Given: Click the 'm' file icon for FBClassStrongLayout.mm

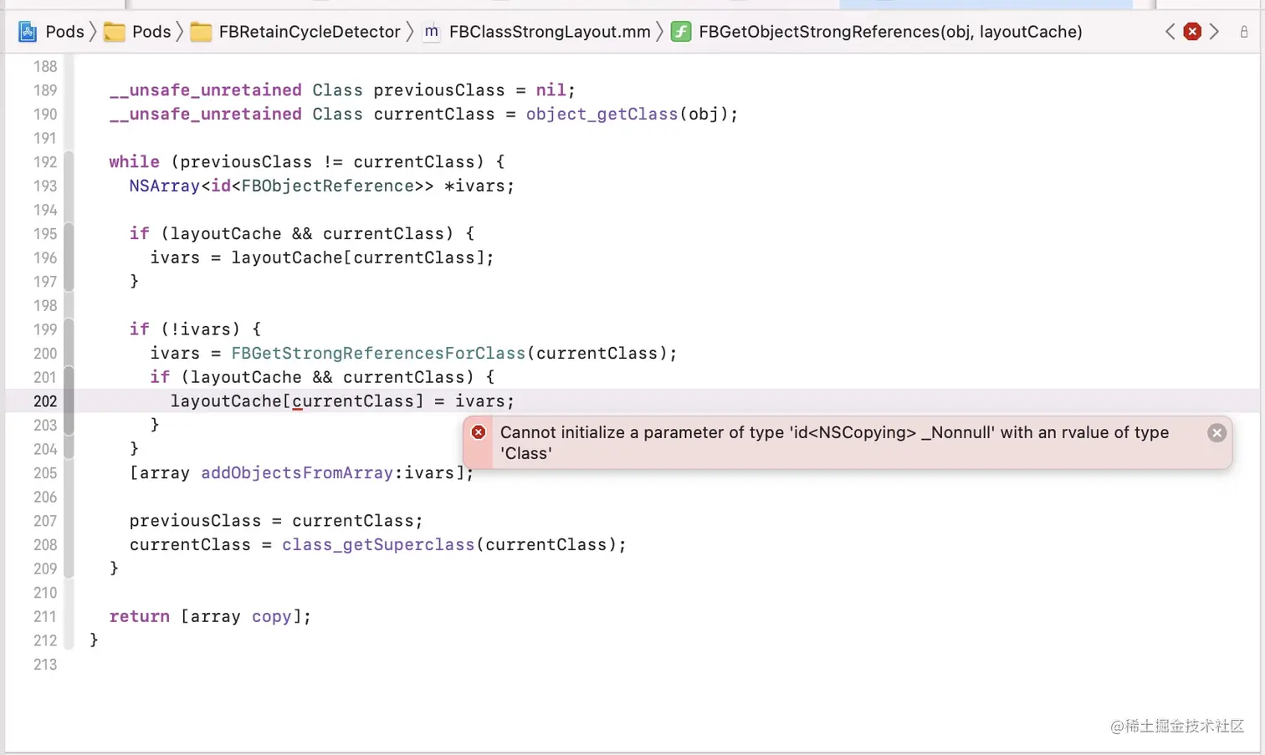Looking at the screenshot, I should (x=431, y=31).
